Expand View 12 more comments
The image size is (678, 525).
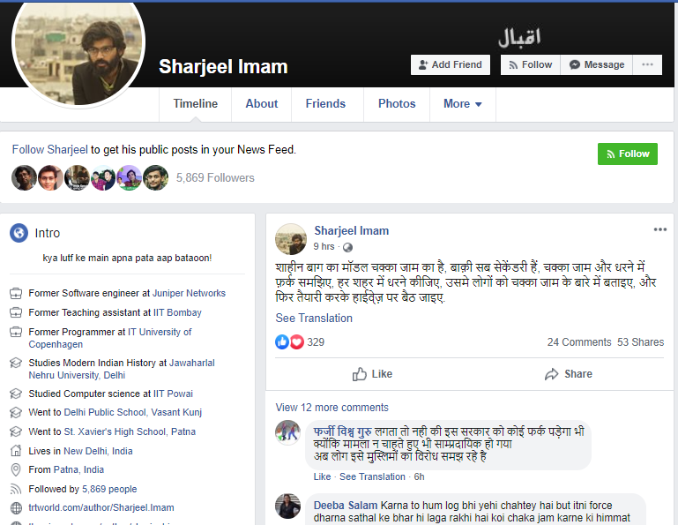(x=332, y=408)
